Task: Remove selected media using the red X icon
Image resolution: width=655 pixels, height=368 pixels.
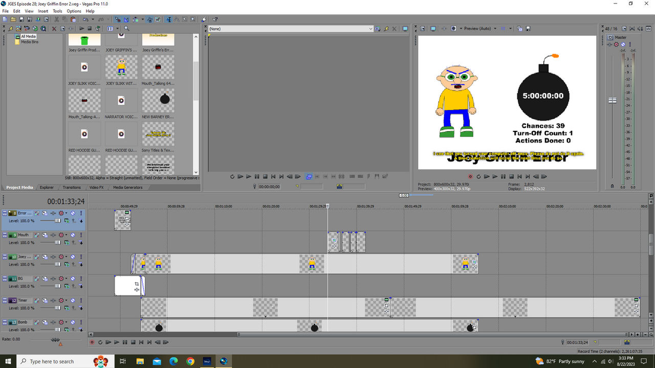Action: [54, 29]
